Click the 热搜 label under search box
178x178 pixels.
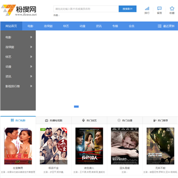[x=56, y=15]
